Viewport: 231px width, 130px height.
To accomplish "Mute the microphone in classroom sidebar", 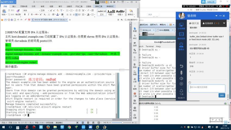I will tap(181, 73).
